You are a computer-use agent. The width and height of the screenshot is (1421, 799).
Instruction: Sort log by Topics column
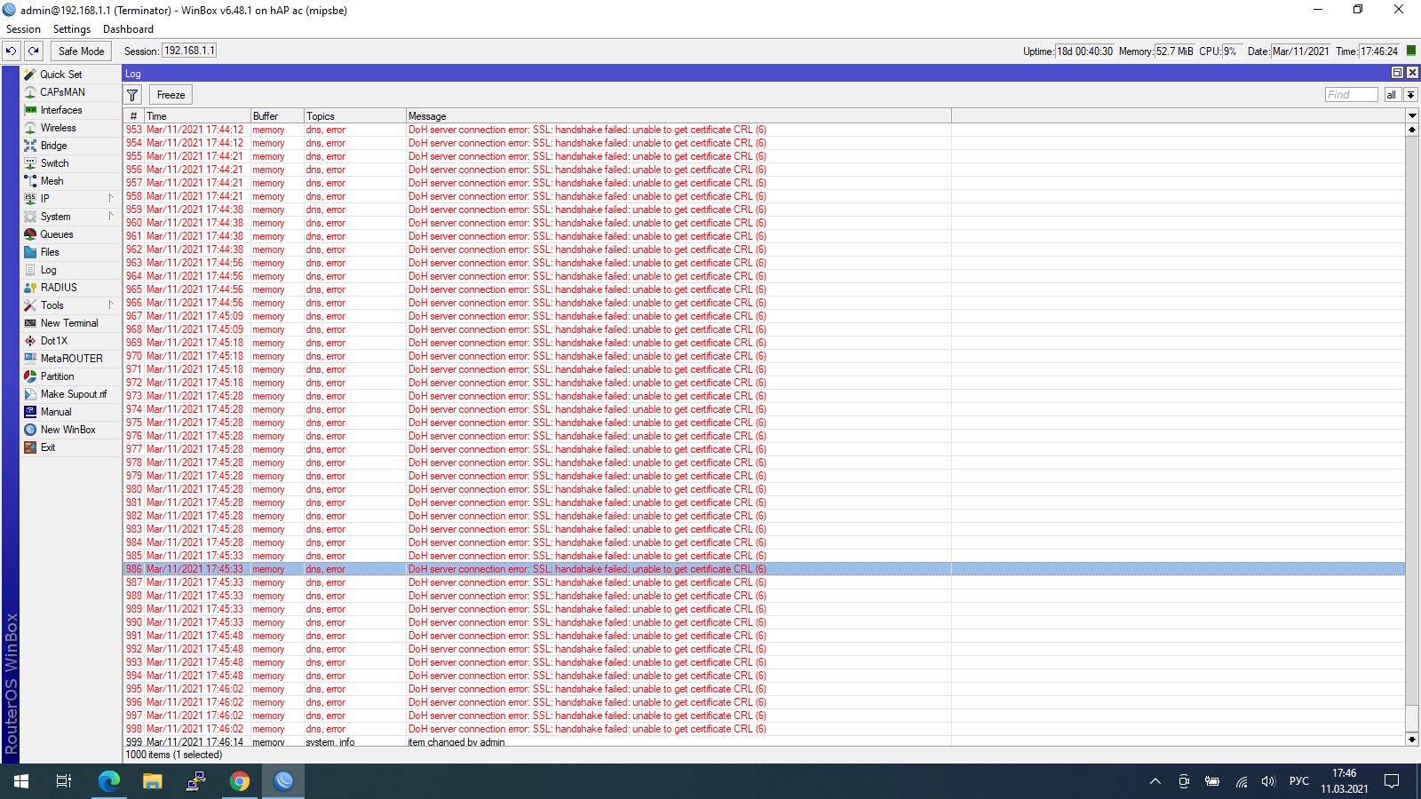[x=354, y=116]
